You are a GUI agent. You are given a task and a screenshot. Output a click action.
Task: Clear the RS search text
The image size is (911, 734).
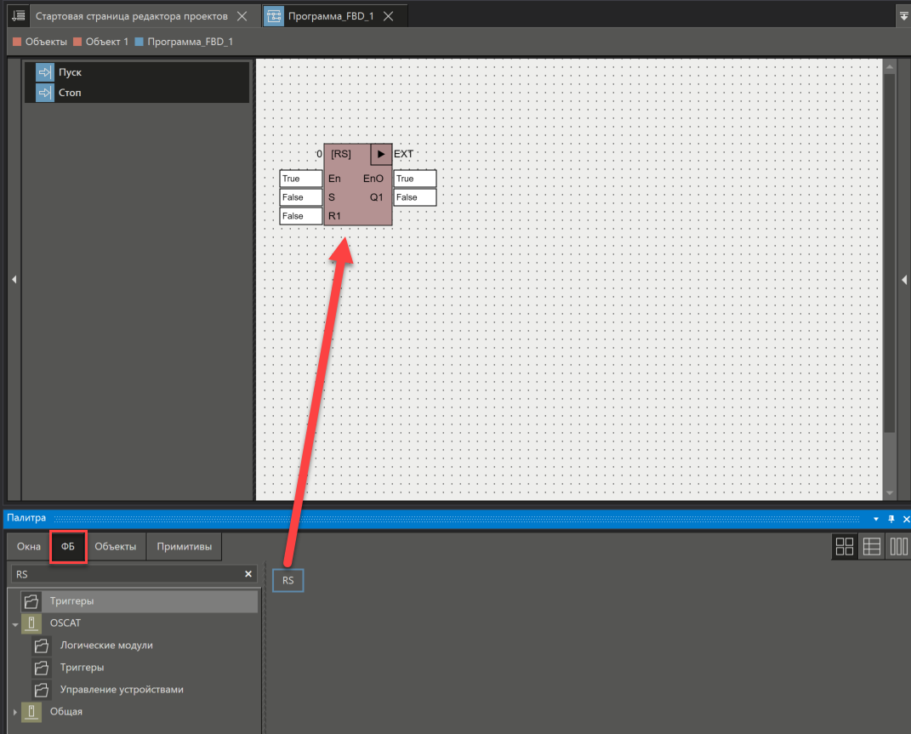(248, 574)
